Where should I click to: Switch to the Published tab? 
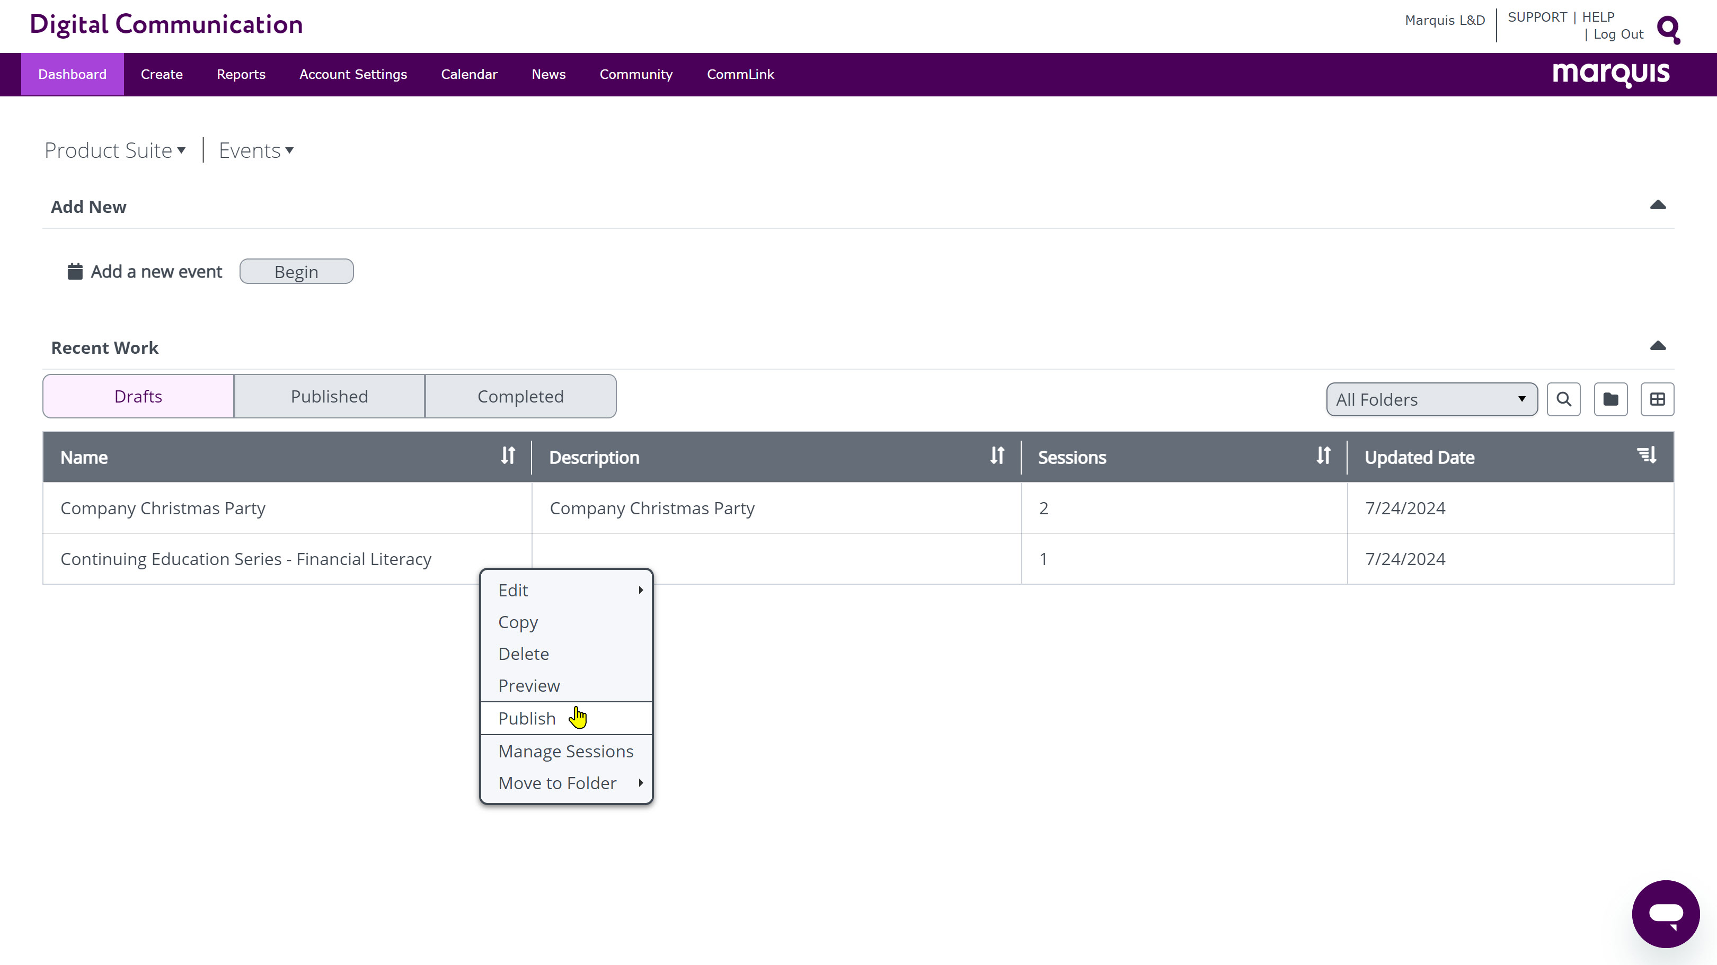pos(329,397)
